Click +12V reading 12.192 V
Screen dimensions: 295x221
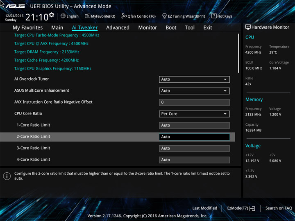(252, 161)
